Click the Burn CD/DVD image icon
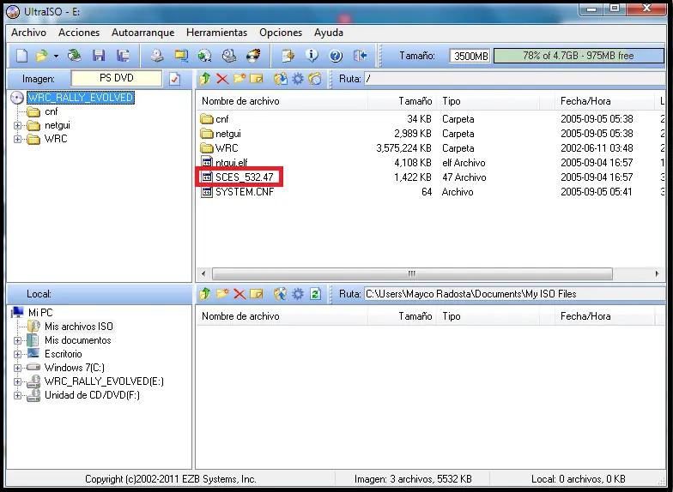The image size is (673, 492). click(254, 55)
